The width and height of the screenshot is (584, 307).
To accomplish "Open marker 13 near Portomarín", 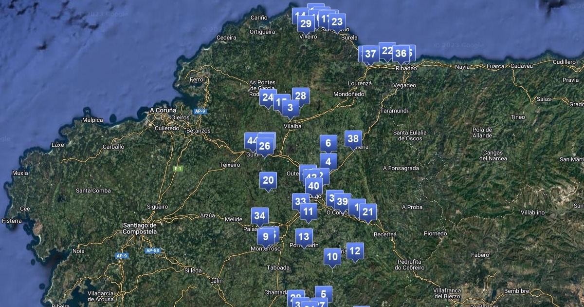I will coord(304,237).
